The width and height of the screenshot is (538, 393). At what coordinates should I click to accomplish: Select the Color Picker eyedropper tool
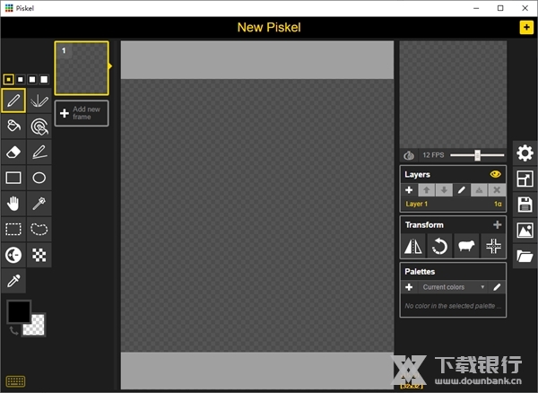pyautogui.click(x=13, y=282)
